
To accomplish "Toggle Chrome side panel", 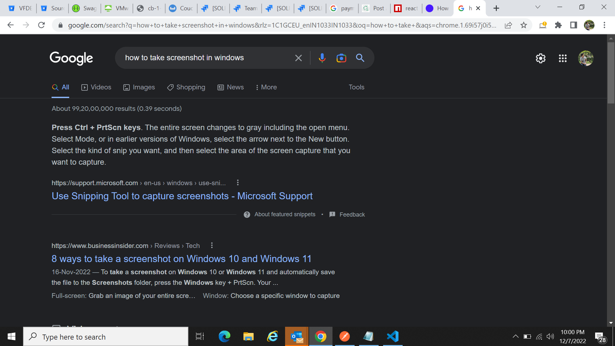I will click(x=573, y=25).
